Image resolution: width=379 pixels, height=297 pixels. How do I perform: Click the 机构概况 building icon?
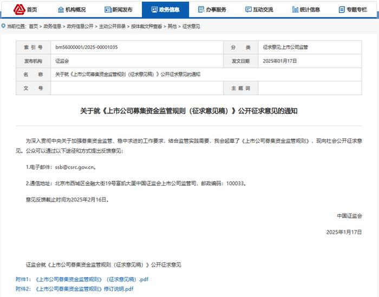pyautogui.click(x=60, y=10)
